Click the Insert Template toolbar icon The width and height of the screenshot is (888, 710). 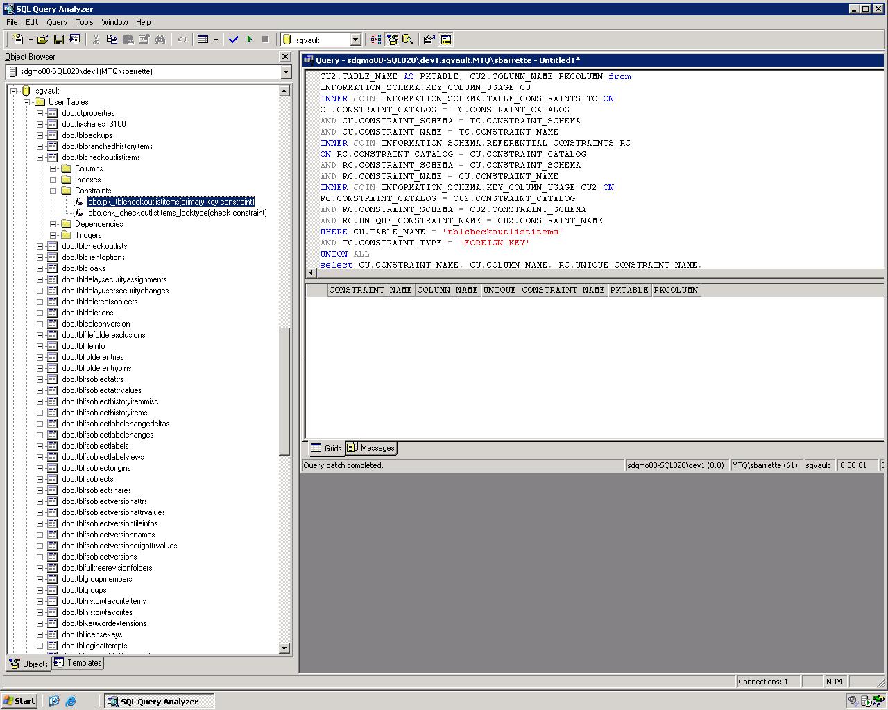pos(75,40)
